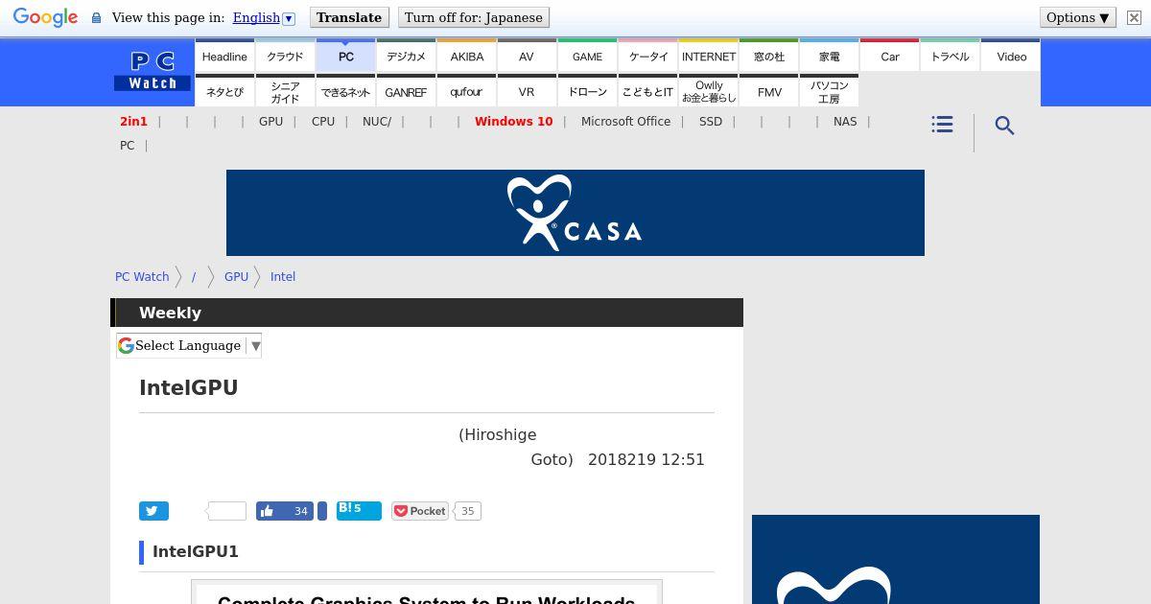Click the lock icon in translate bar

click(96, 17)
